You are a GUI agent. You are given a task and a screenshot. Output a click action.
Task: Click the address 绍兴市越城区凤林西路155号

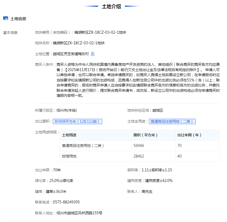point(79,213)
